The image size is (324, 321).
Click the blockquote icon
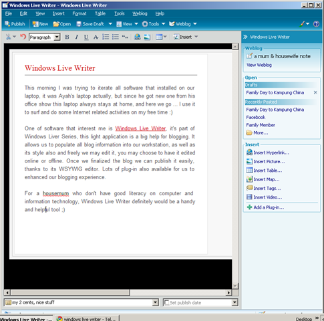125,37
